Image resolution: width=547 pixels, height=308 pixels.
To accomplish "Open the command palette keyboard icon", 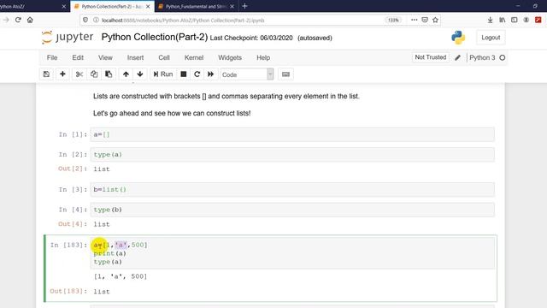I will point(285,74).
